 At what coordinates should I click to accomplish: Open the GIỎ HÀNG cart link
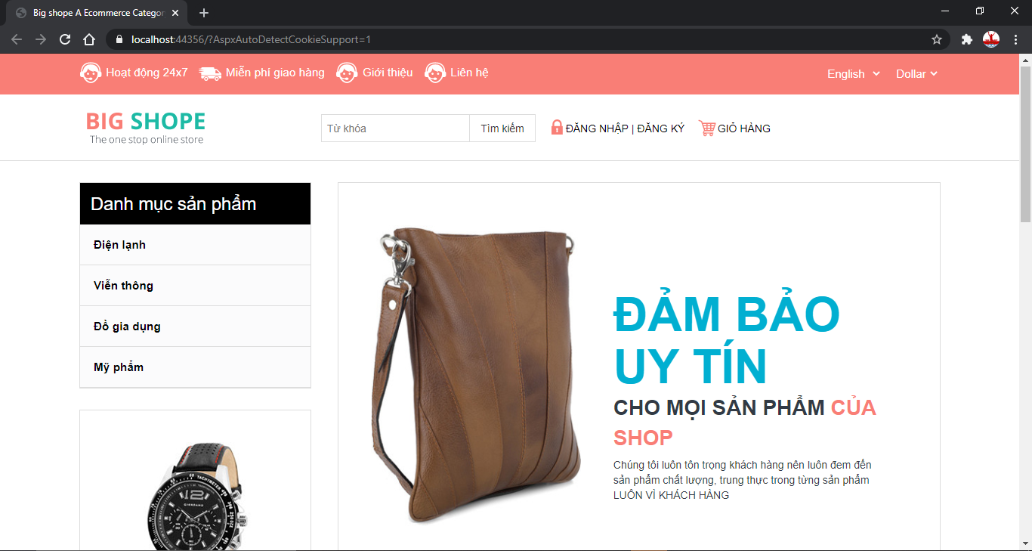click(x=744, y=128)
